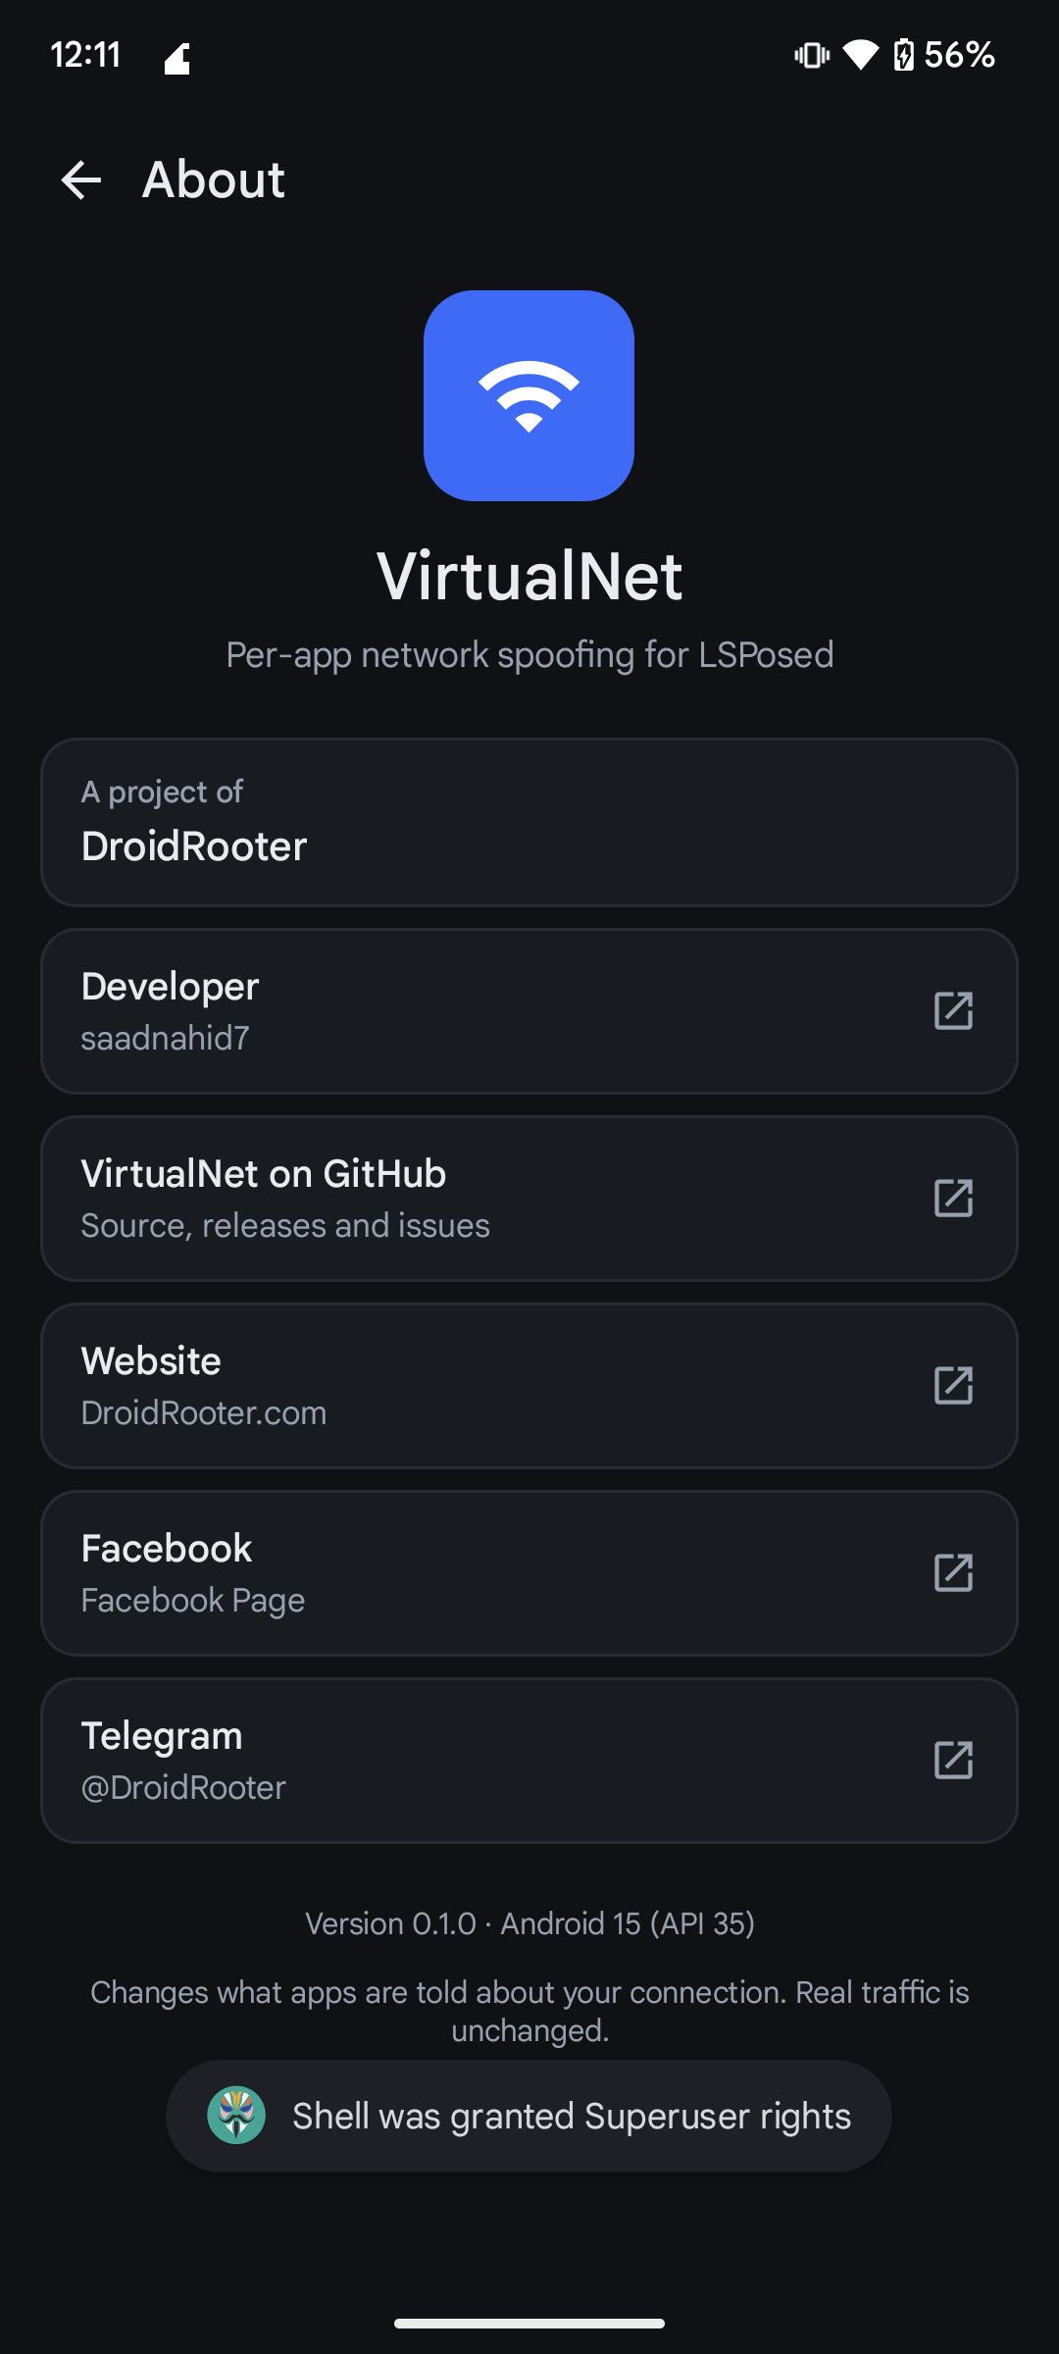Tap the vibrate mode status icon
This screenshot has height=2354, width=1059.
click(x=812, y=55)
